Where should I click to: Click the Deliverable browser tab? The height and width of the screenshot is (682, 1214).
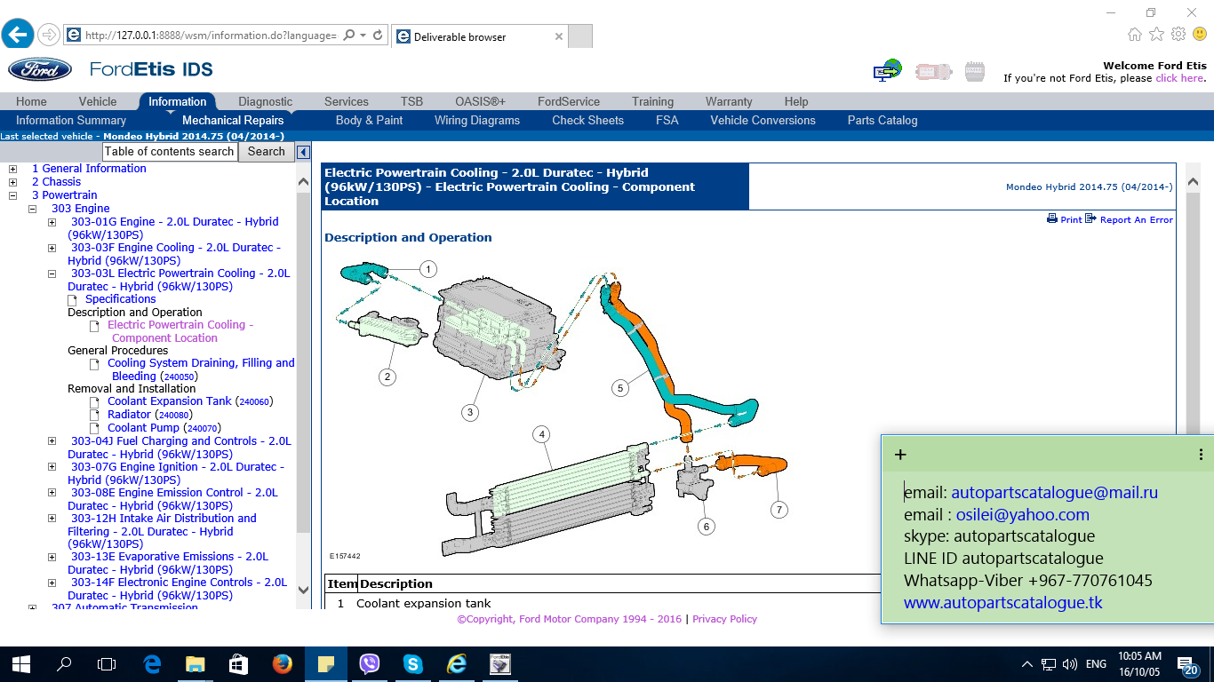click(x=478, y=36)
